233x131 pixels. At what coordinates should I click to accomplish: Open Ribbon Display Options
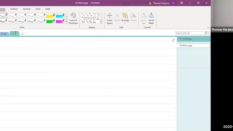(x=181, y=3)
